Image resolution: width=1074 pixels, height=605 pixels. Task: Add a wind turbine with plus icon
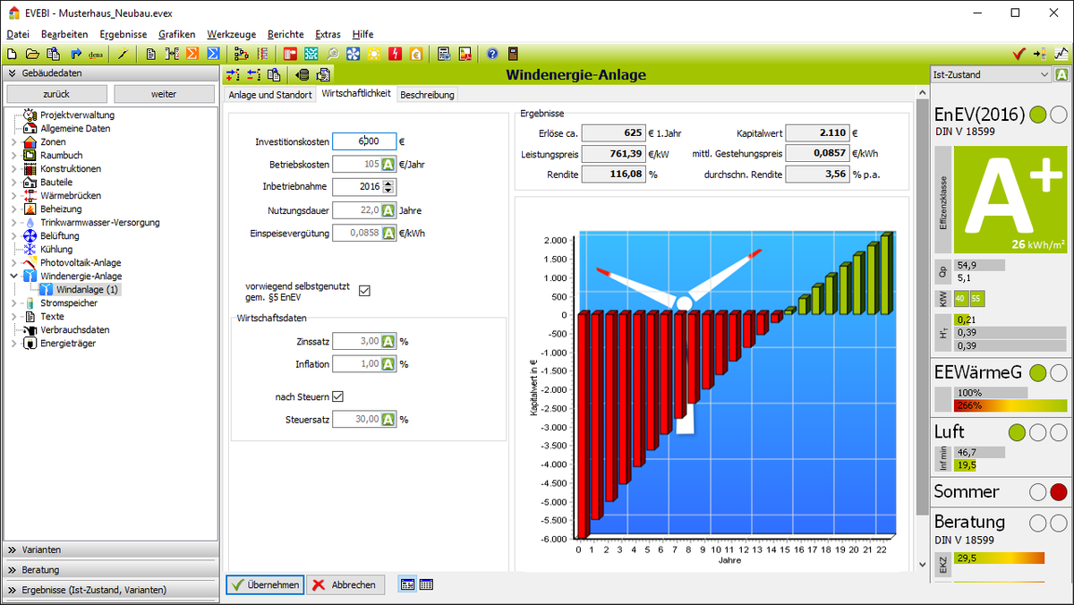234,75
